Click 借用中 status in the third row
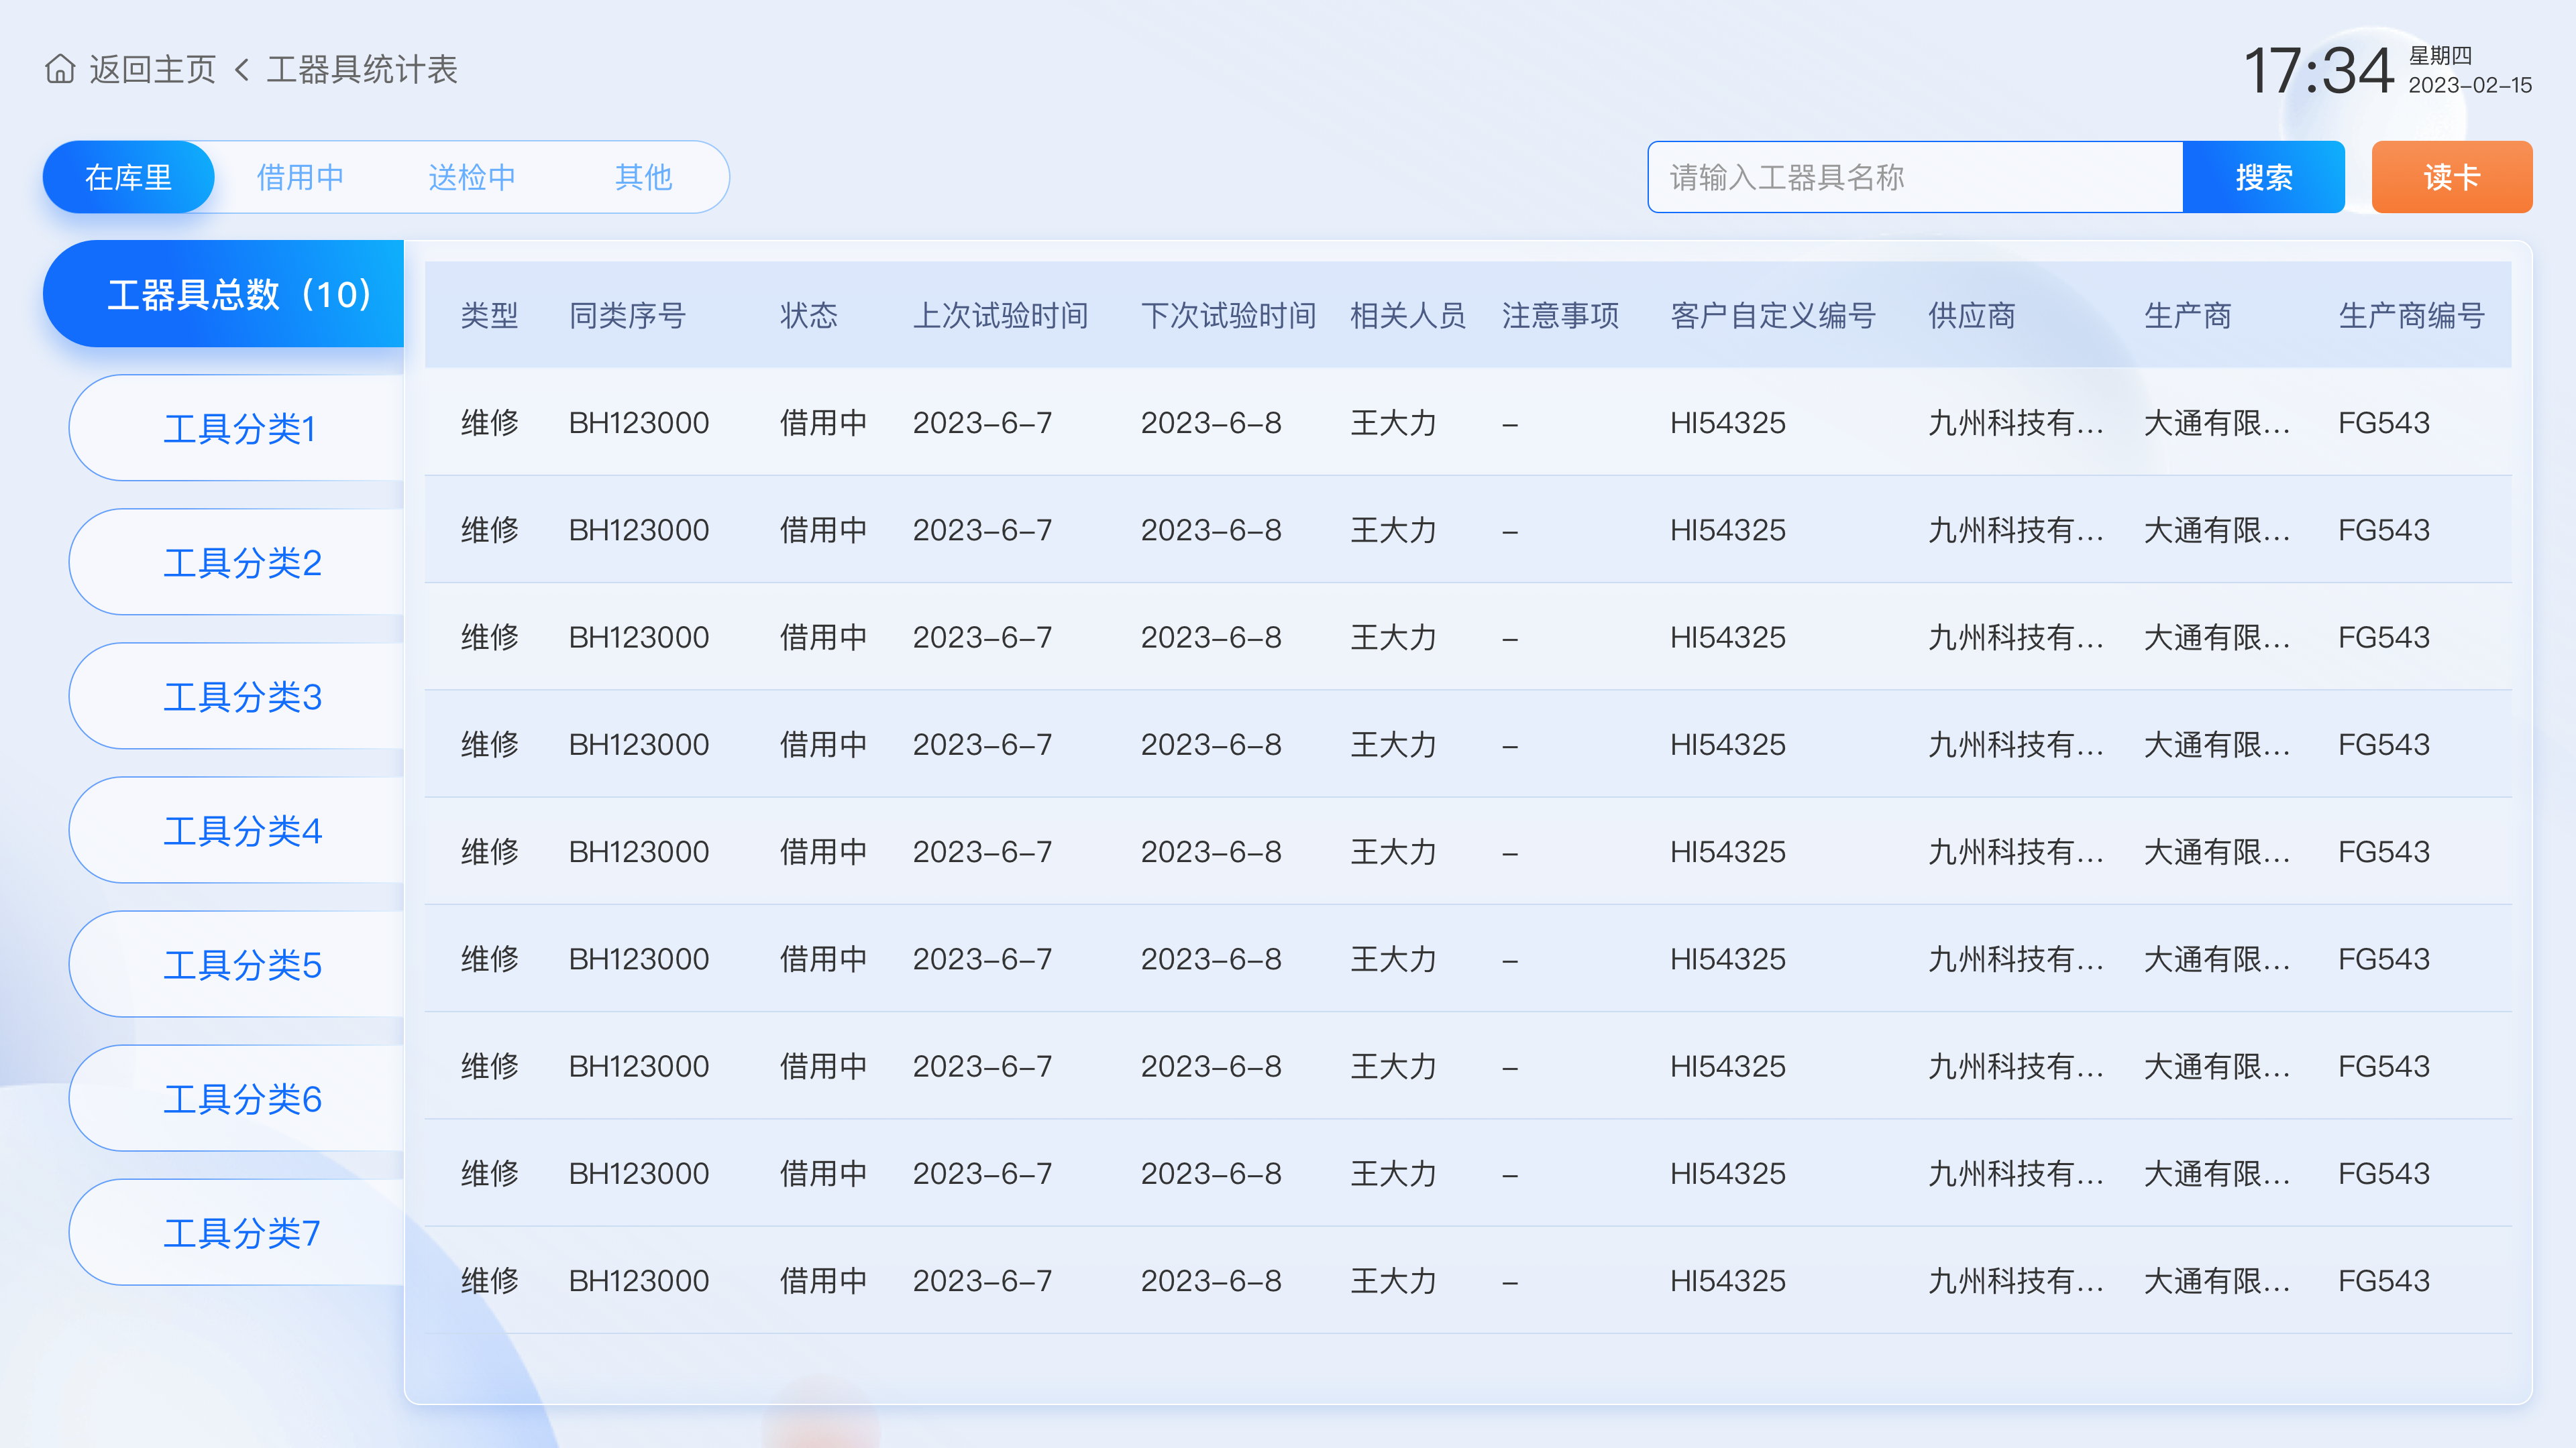 pos(823,637)
